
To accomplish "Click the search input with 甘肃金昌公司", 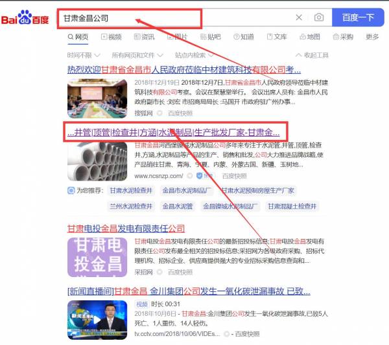I will coord(175,17).
